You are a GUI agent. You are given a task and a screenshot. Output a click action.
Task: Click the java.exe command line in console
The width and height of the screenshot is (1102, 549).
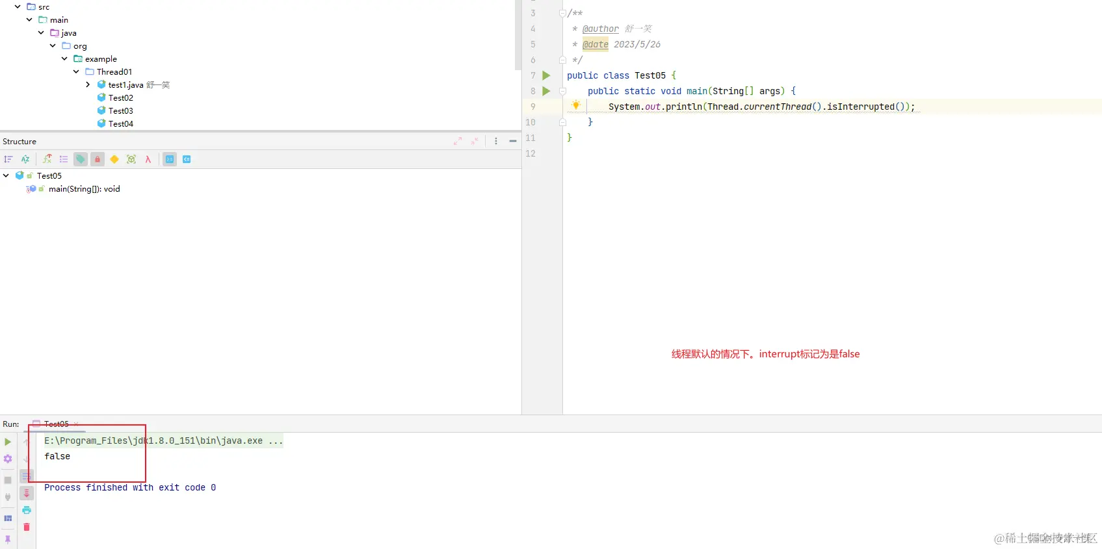[x=163, y=440]
